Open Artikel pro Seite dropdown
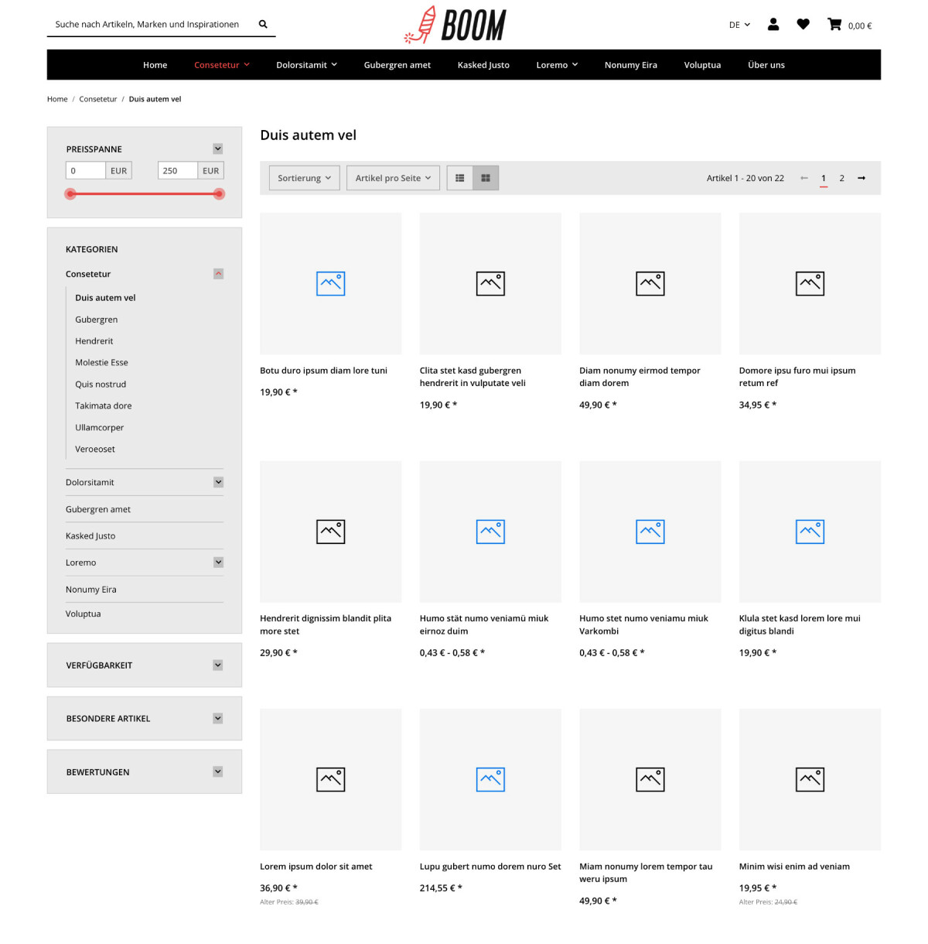Viewport: 928px width, 944px height. (x=394, y=178)
